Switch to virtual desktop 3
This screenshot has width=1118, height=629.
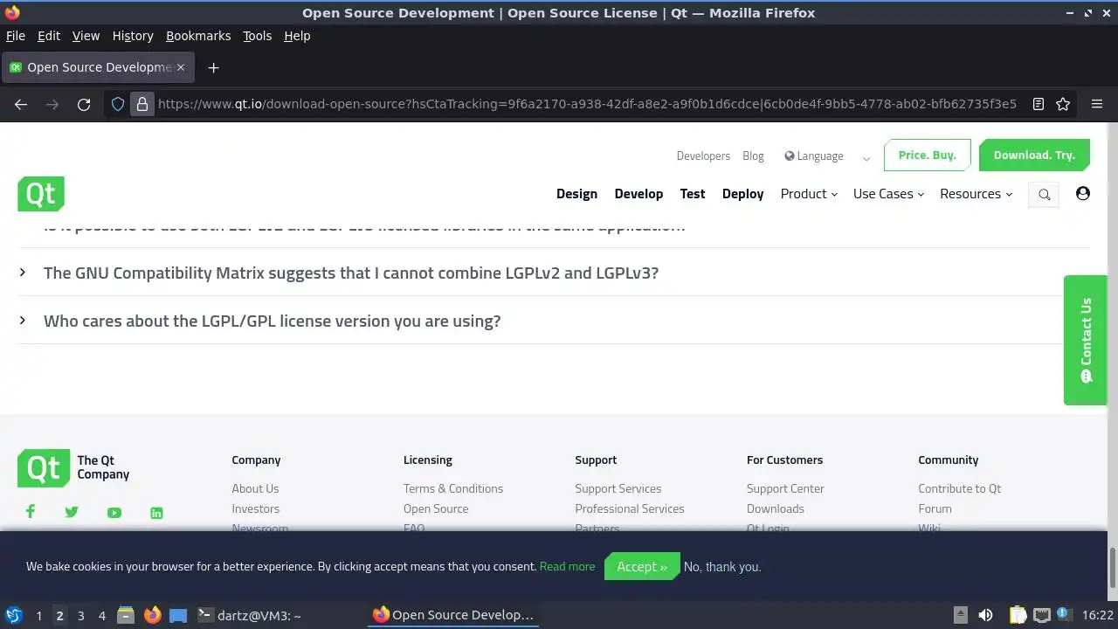pyautogui.click(x=80, y=616)
